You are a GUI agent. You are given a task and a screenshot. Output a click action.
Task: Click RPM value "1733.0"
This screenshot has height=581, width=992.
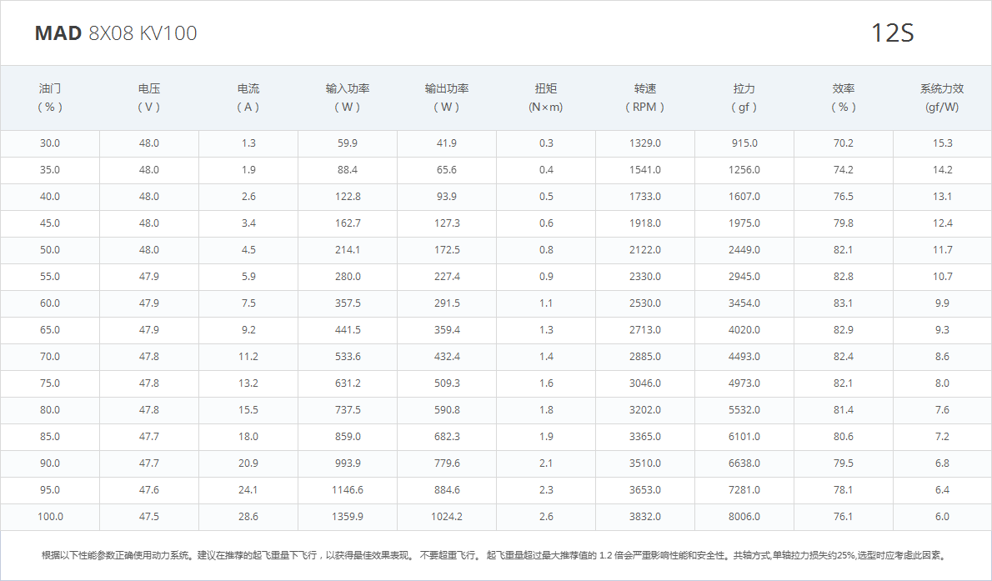pyautogui.click(x=645, y=196)
